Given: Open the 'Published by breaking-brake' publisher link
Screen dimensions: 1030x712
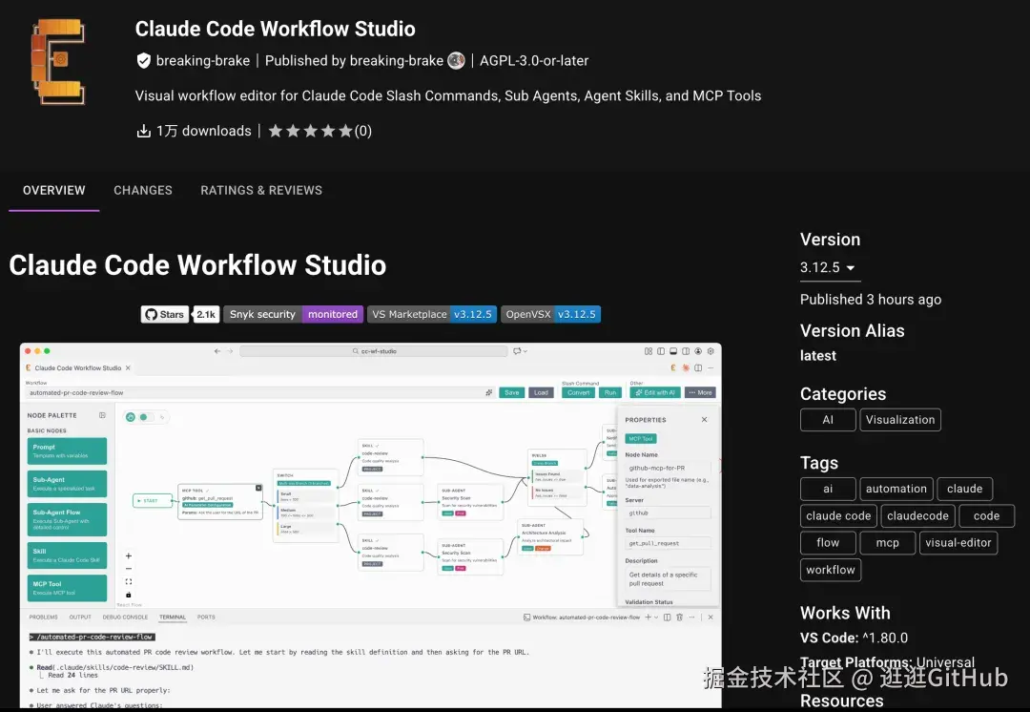Looking at the screenshot, I should point(354,60).
